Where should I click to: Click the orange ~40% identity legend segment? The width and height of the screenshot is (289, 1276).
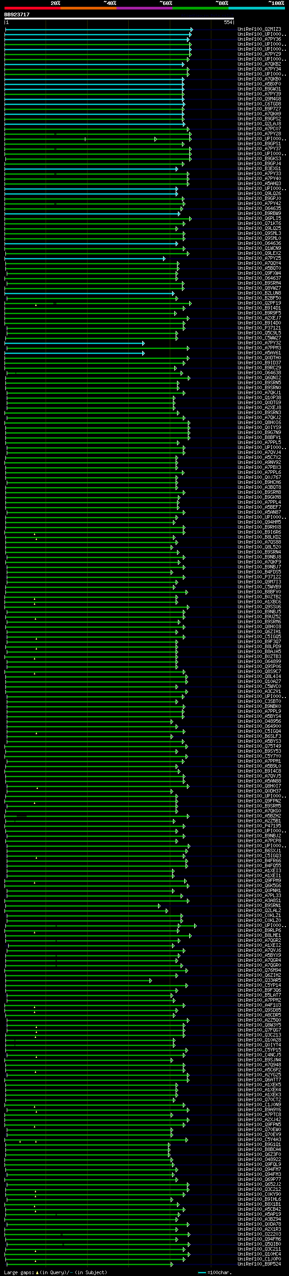89,8
